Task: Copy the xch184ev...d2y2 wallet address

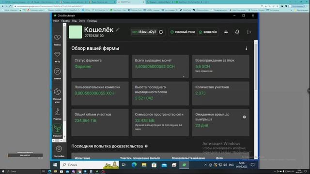Action: (144, 32)
